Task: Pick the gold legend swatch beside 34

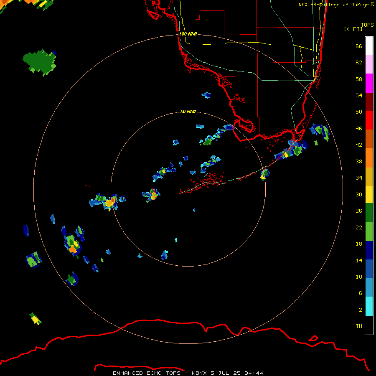Action: click(369, 177)
